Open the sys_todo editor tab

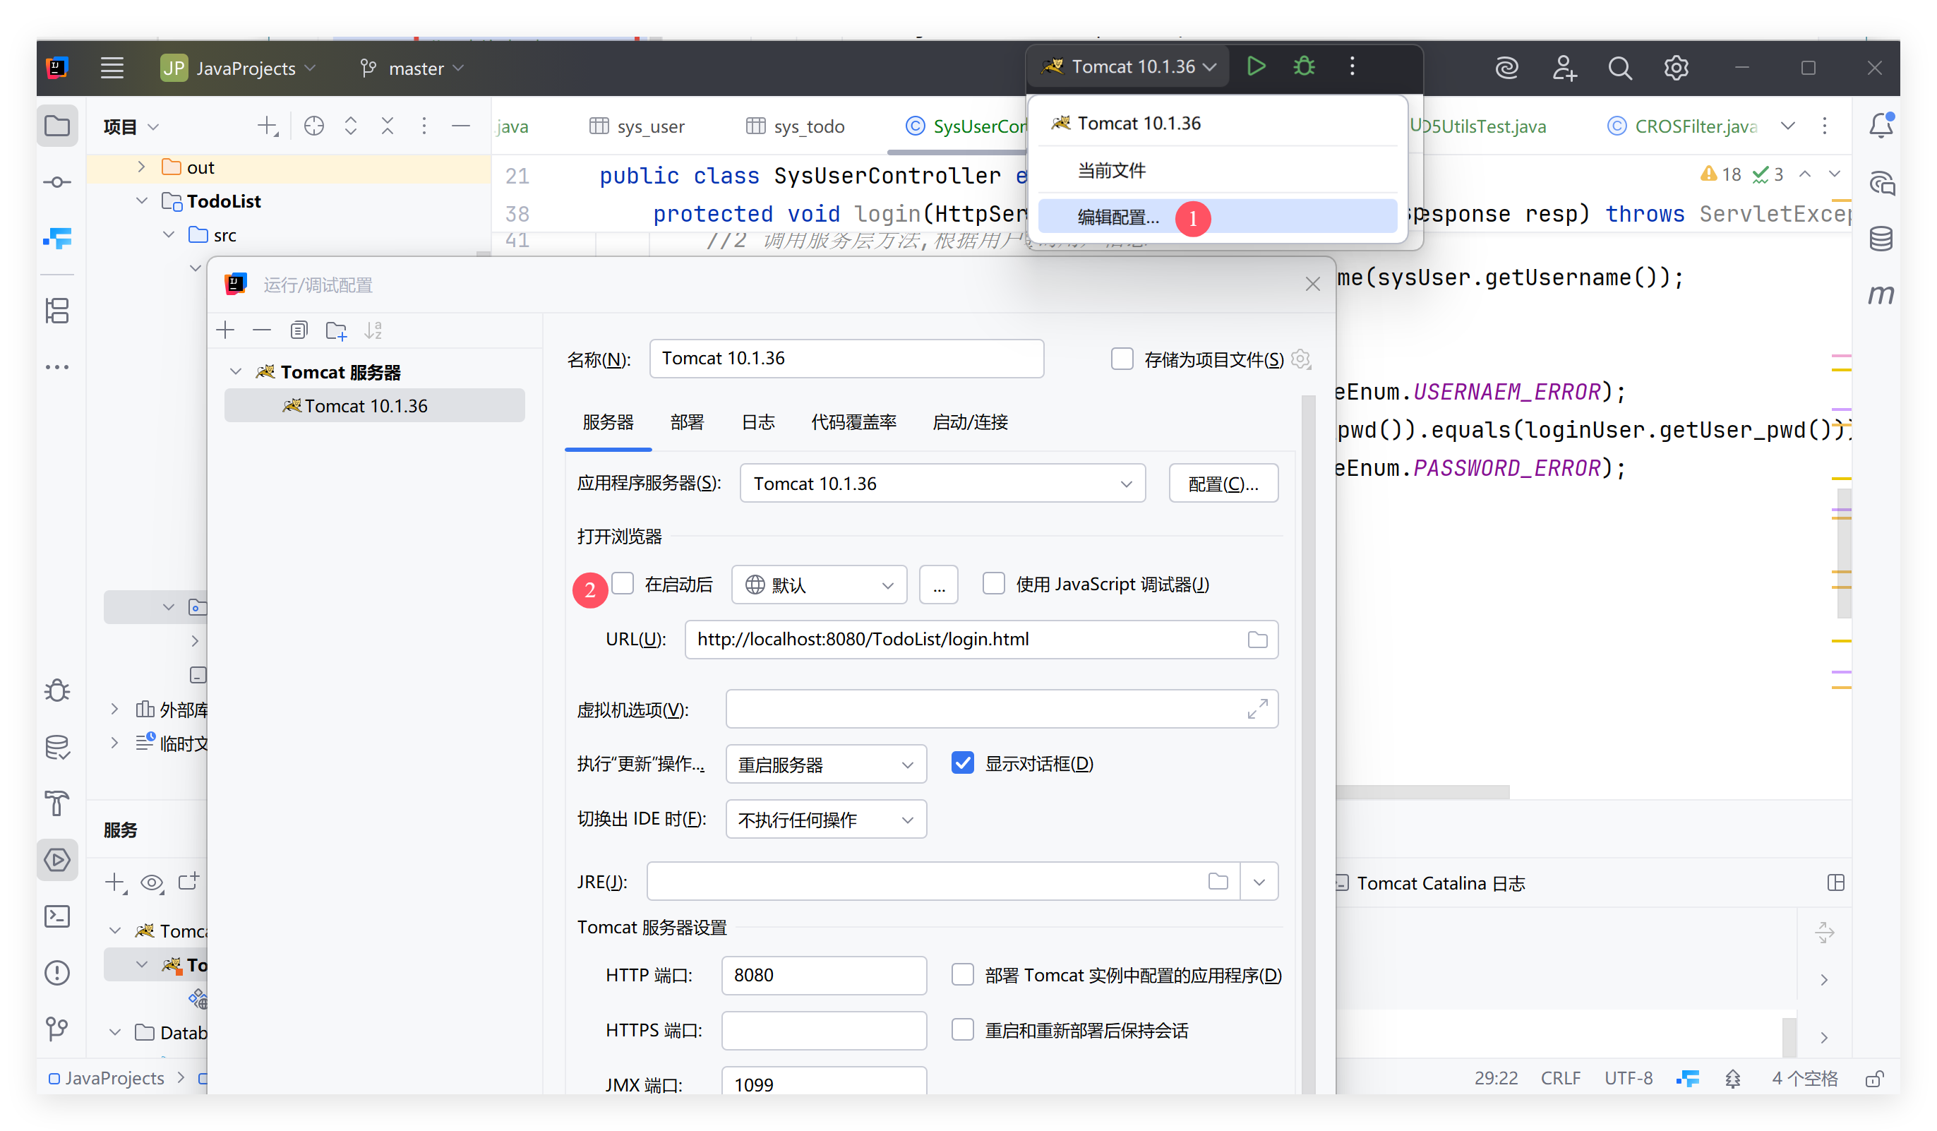796,126
